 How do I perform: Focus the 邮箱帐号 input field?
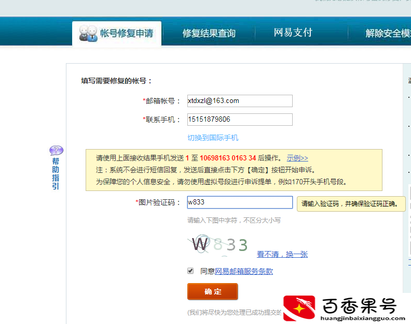[240, 101]
